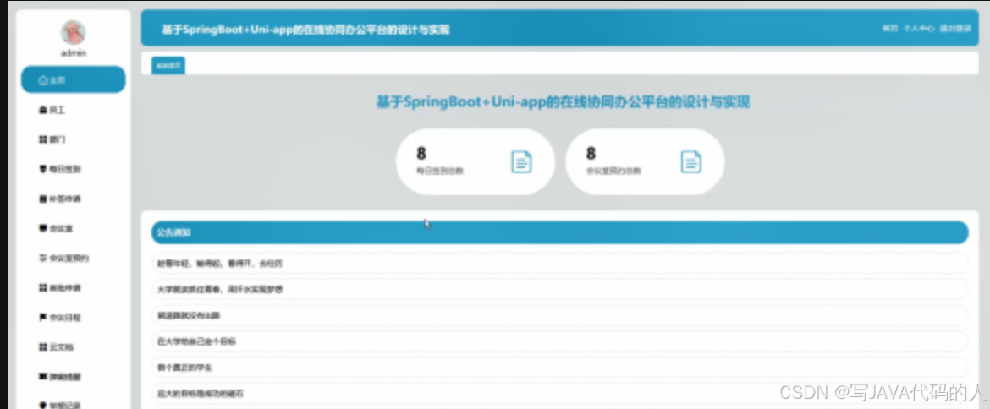Open 个人中心 in the header
Screen dimensions: 990x409
point(919,29)
